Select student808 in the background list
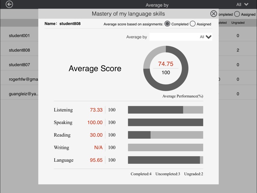The height and width of the screenshot is (193, 257). 19,50
